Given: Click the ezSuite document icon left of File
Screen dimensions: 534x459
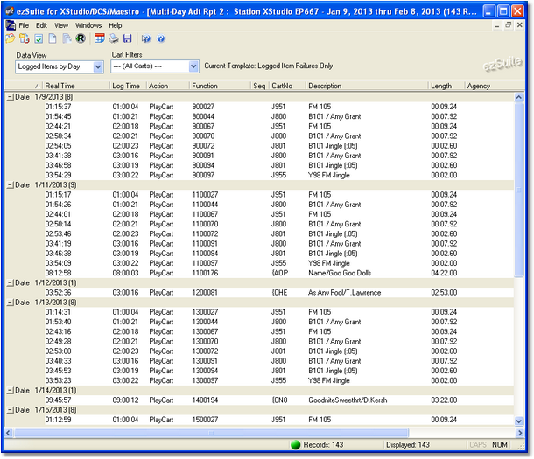Looking at the screenshot, I should point(11,25).
